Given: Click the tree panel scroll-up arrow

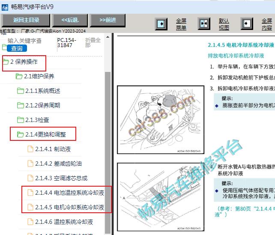Looking at the screenshot, I should coord(108,37).
